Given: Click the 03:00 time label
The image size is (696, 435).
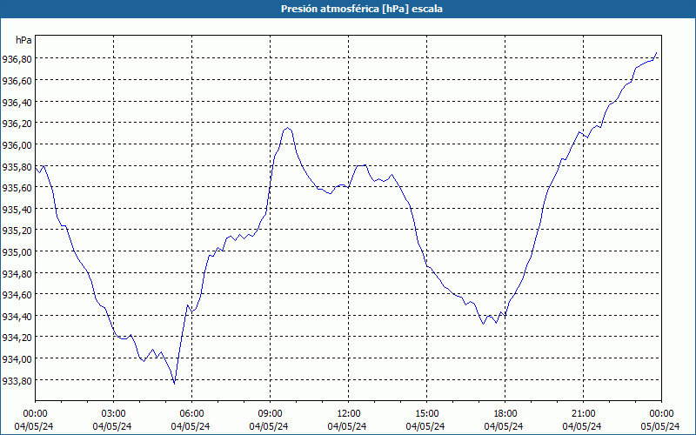Looking at the screenshot, I should (114, 414).
